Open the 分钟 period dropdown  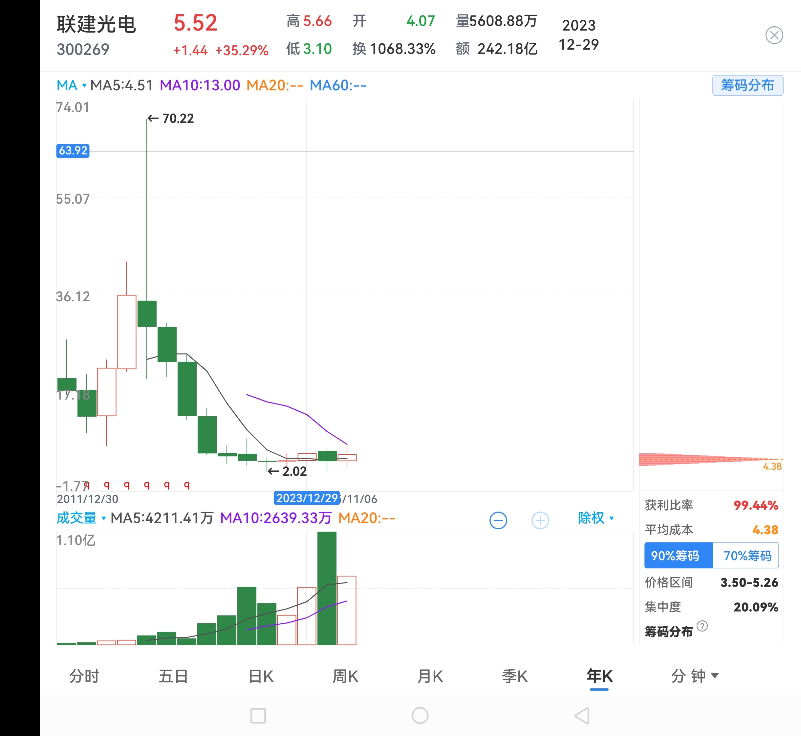[694, 676]
